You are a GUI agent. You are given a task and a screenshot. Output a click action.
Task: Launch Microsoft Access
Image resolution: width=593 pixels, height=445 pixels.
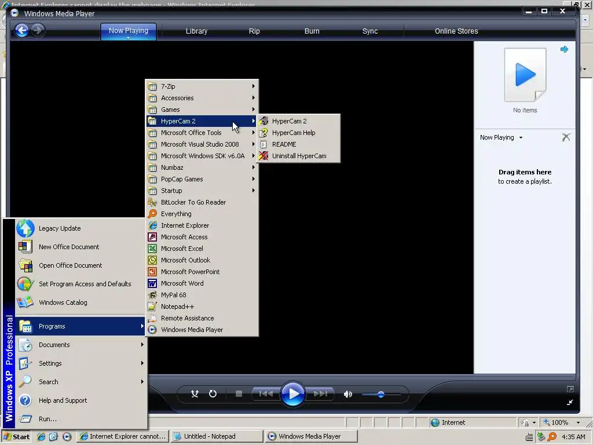[202, 237]
